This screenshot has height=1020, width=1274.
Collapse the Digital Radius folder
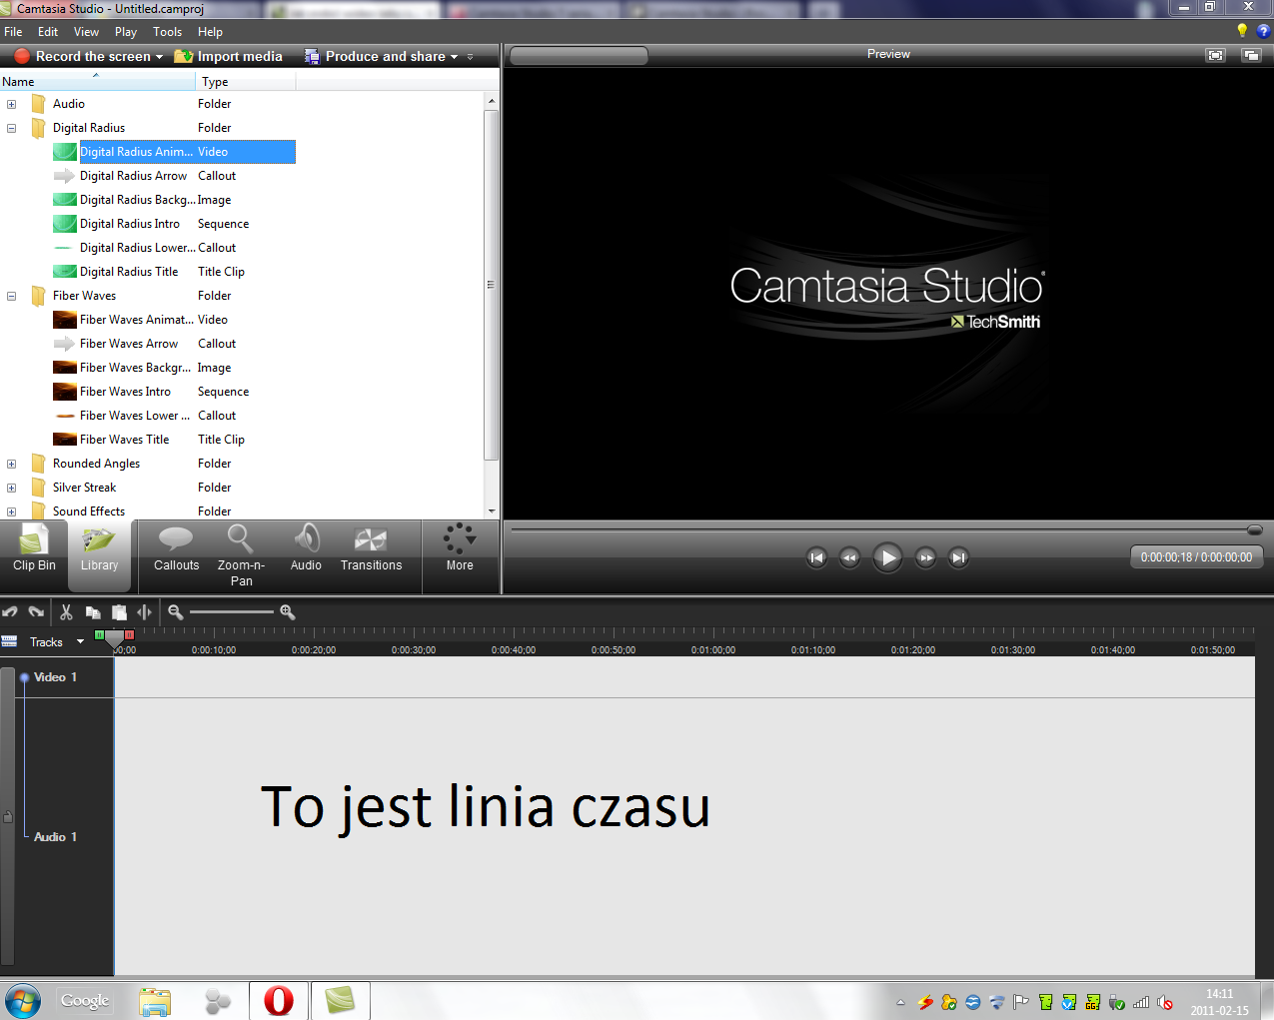click(x=12, y=128)
